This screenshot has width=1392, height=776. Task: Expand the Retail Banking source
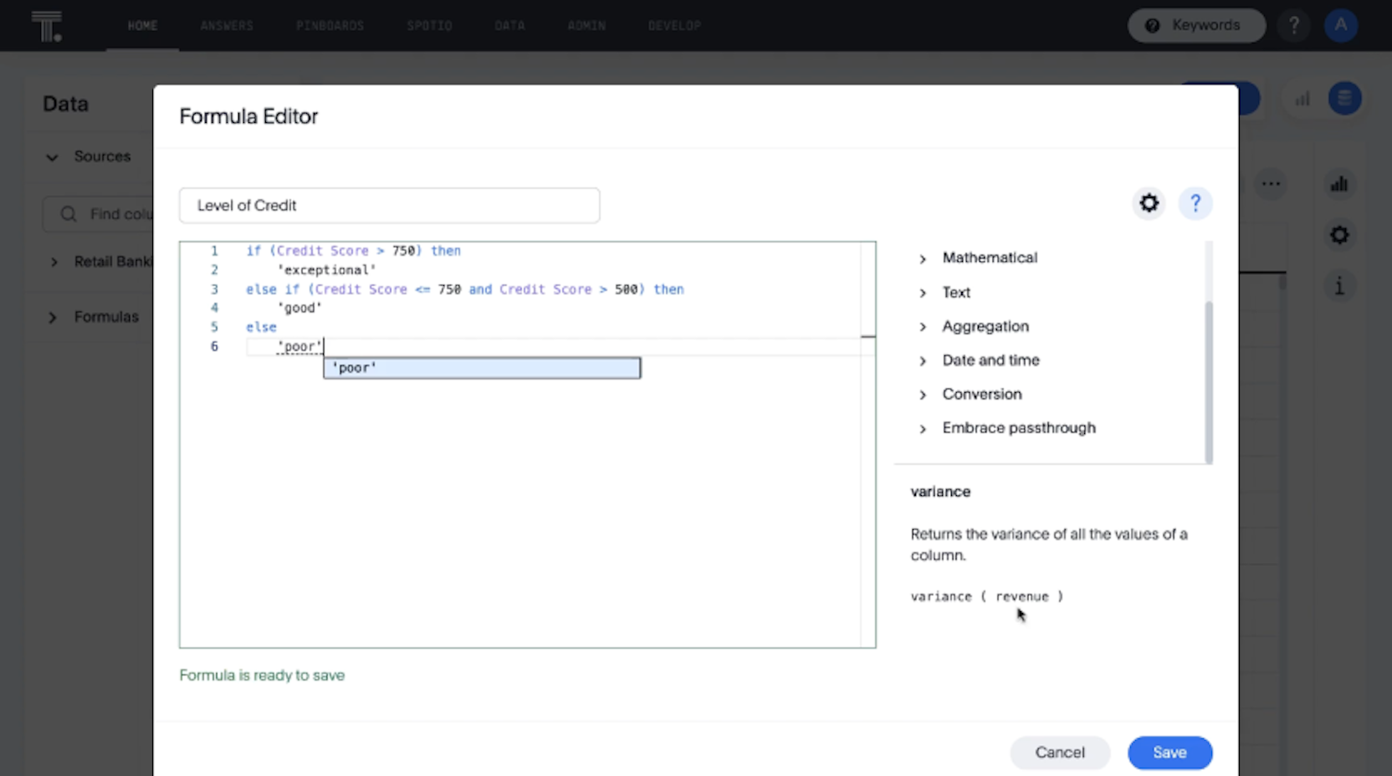[x=54, y=262]
